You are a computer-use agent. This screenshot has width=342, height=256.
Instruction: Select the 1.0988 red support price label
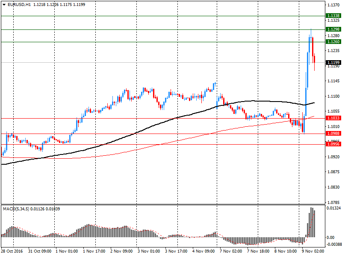333,134
